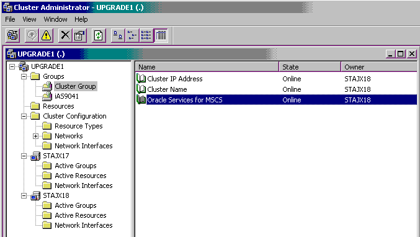
Task: Collapse the UPGRADE1 root tree node
Action: pyautogui.click(x=12, y=66)
